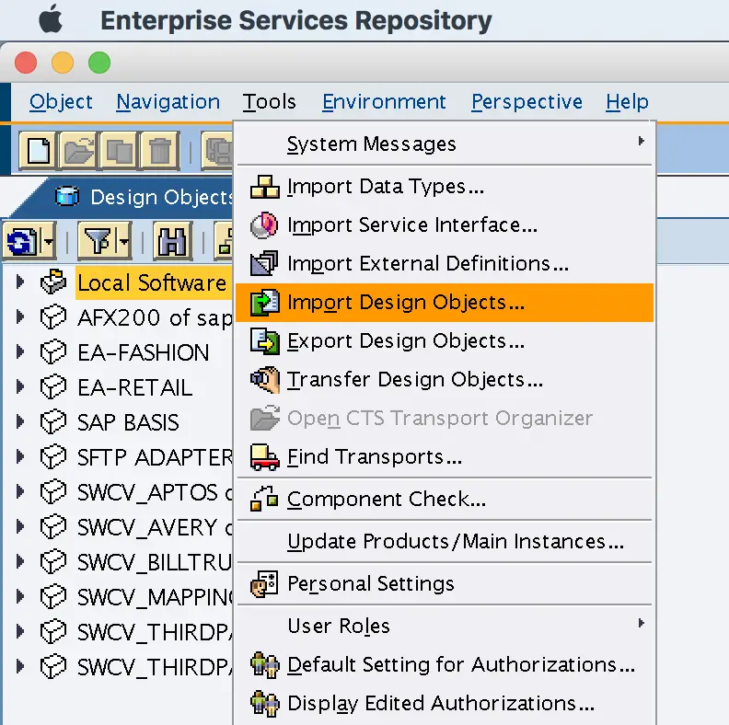Click the Import Service Interface icon
This screenshot has width=729, height=725.
(264, 225)
